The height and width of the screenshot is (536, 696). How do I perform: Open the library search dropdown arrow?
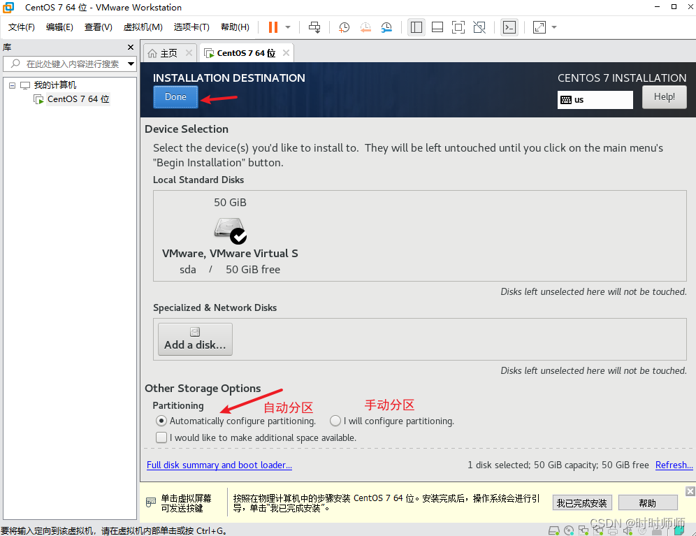click(131, 64)
